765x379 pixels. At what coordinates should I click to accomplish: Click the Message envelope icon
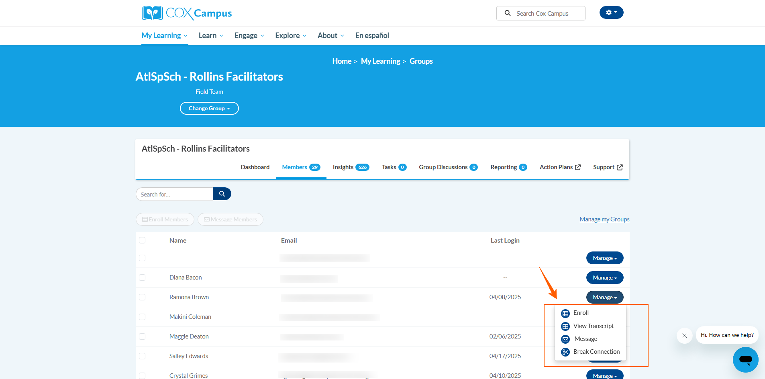click(x=565, y=339)
